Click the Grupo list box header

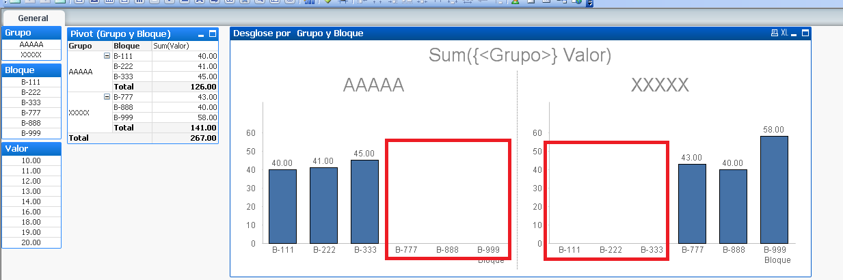(x=31, y=33)
